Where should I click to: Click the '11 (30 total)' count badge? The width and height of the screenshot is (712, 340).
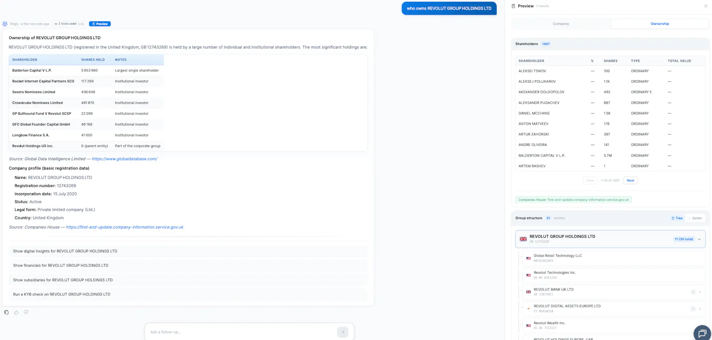(x=684, y=239)
